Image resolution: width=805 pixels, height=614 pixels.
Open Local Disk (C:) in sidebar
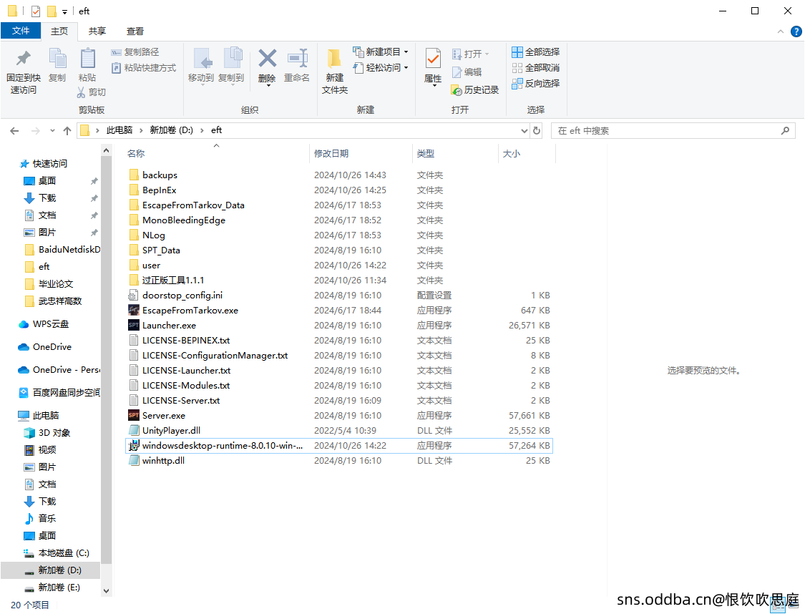click(64, 553)
